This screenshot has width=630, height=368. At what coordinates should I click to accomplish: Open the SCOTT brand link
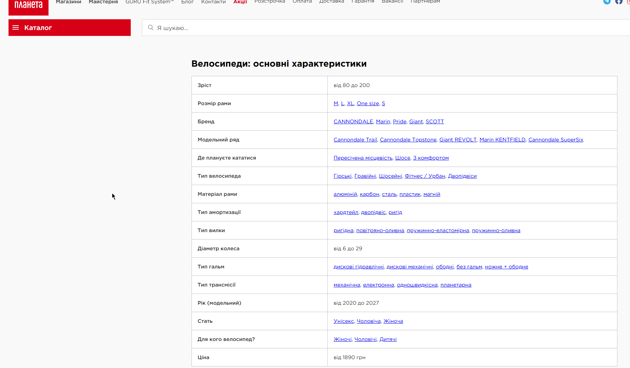pyautogui.click(x=435, y=121)
